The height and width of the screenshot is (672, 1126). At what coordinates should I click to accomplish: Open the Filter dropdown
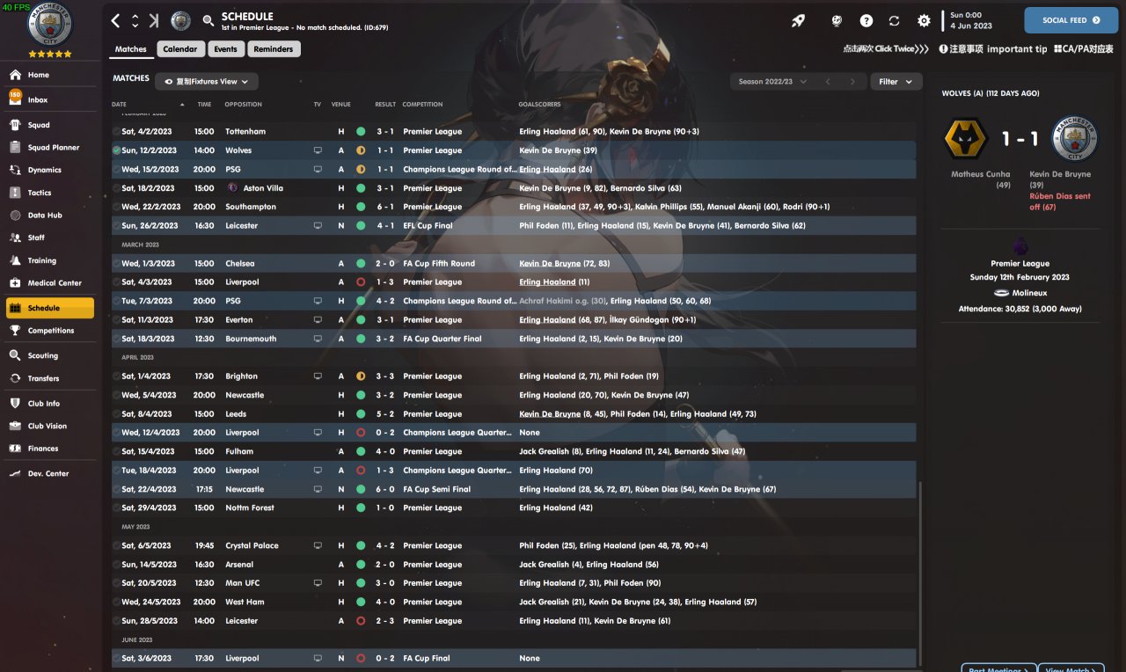(x=896, y=82)
